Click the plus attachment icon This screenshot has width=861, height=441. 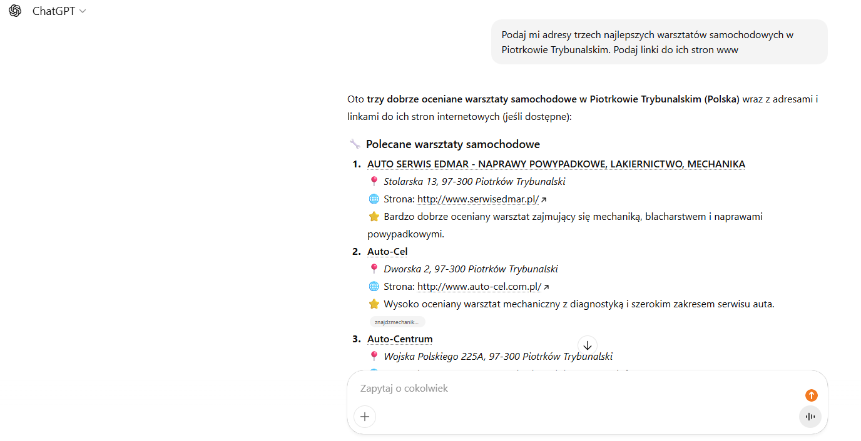(365, 417)
